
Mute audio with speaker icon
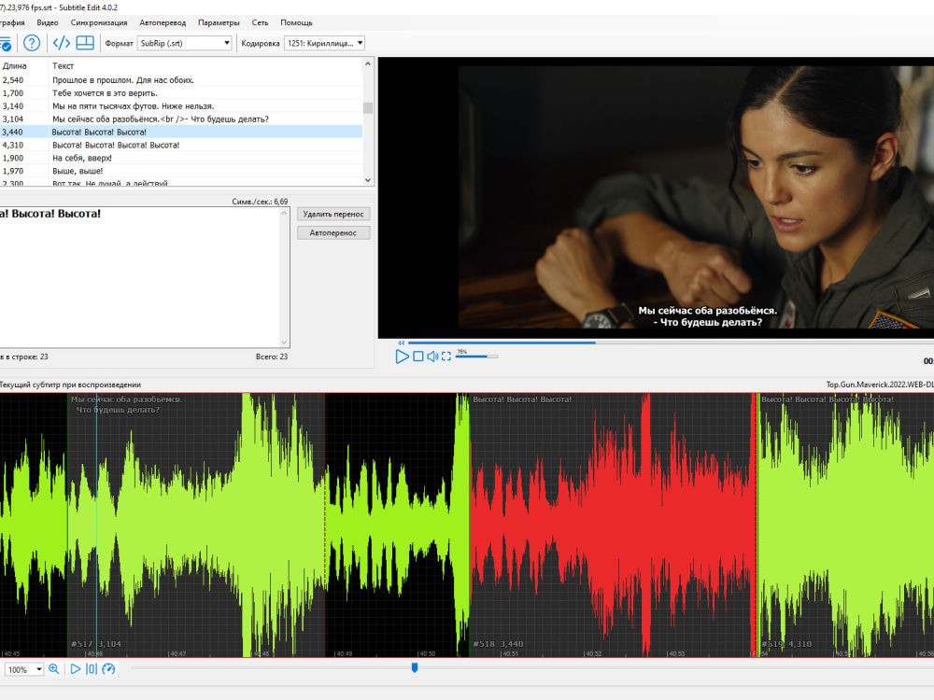point(432,357)
